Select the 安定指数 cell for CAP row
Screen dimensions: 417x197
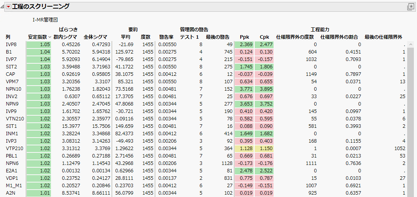38,74
